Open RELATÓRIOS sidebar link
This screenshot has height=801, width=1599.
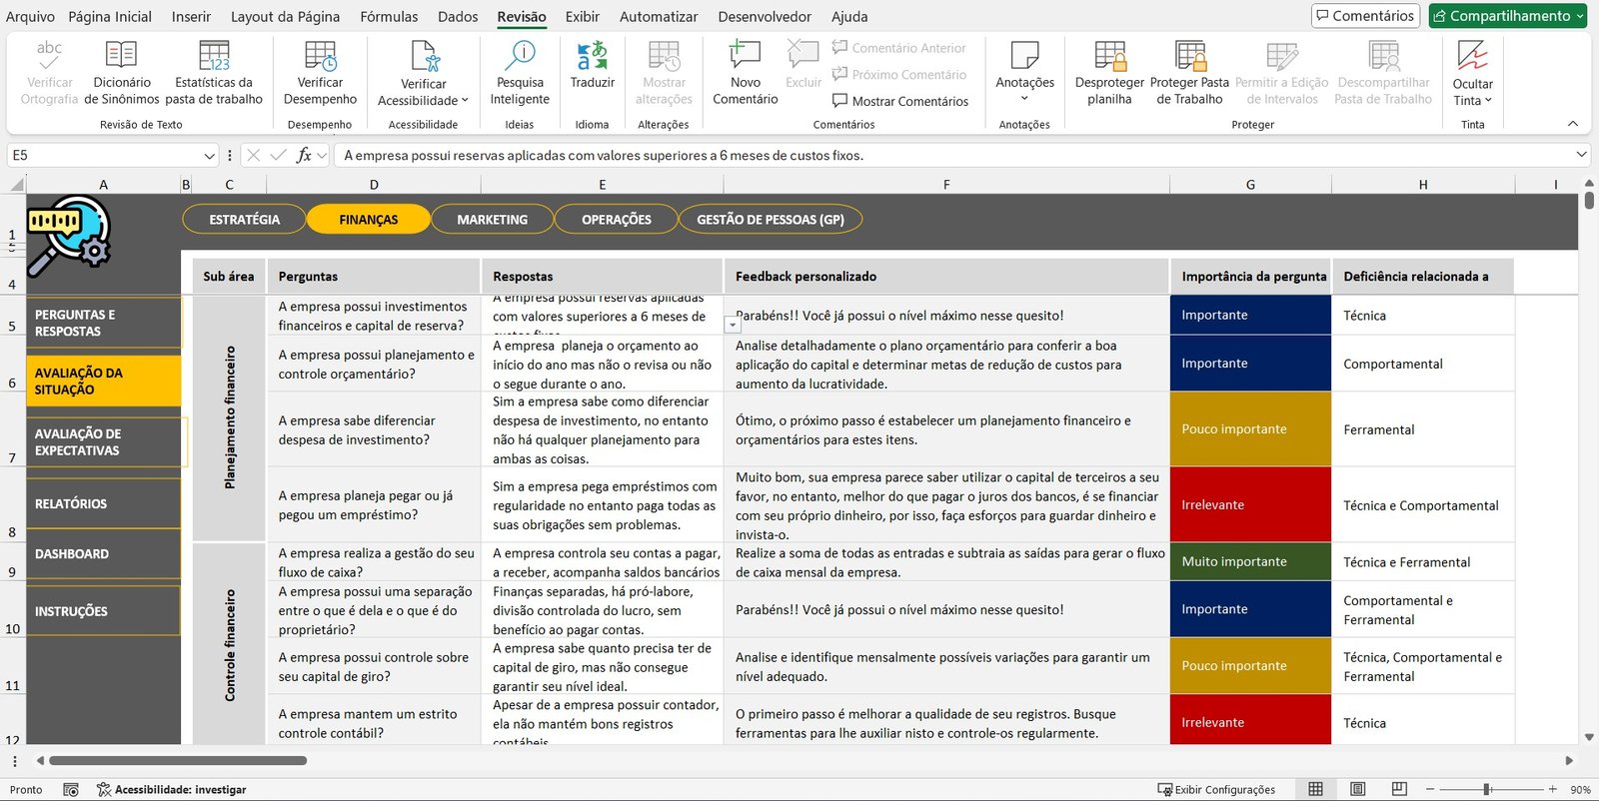tap(104, 504)
